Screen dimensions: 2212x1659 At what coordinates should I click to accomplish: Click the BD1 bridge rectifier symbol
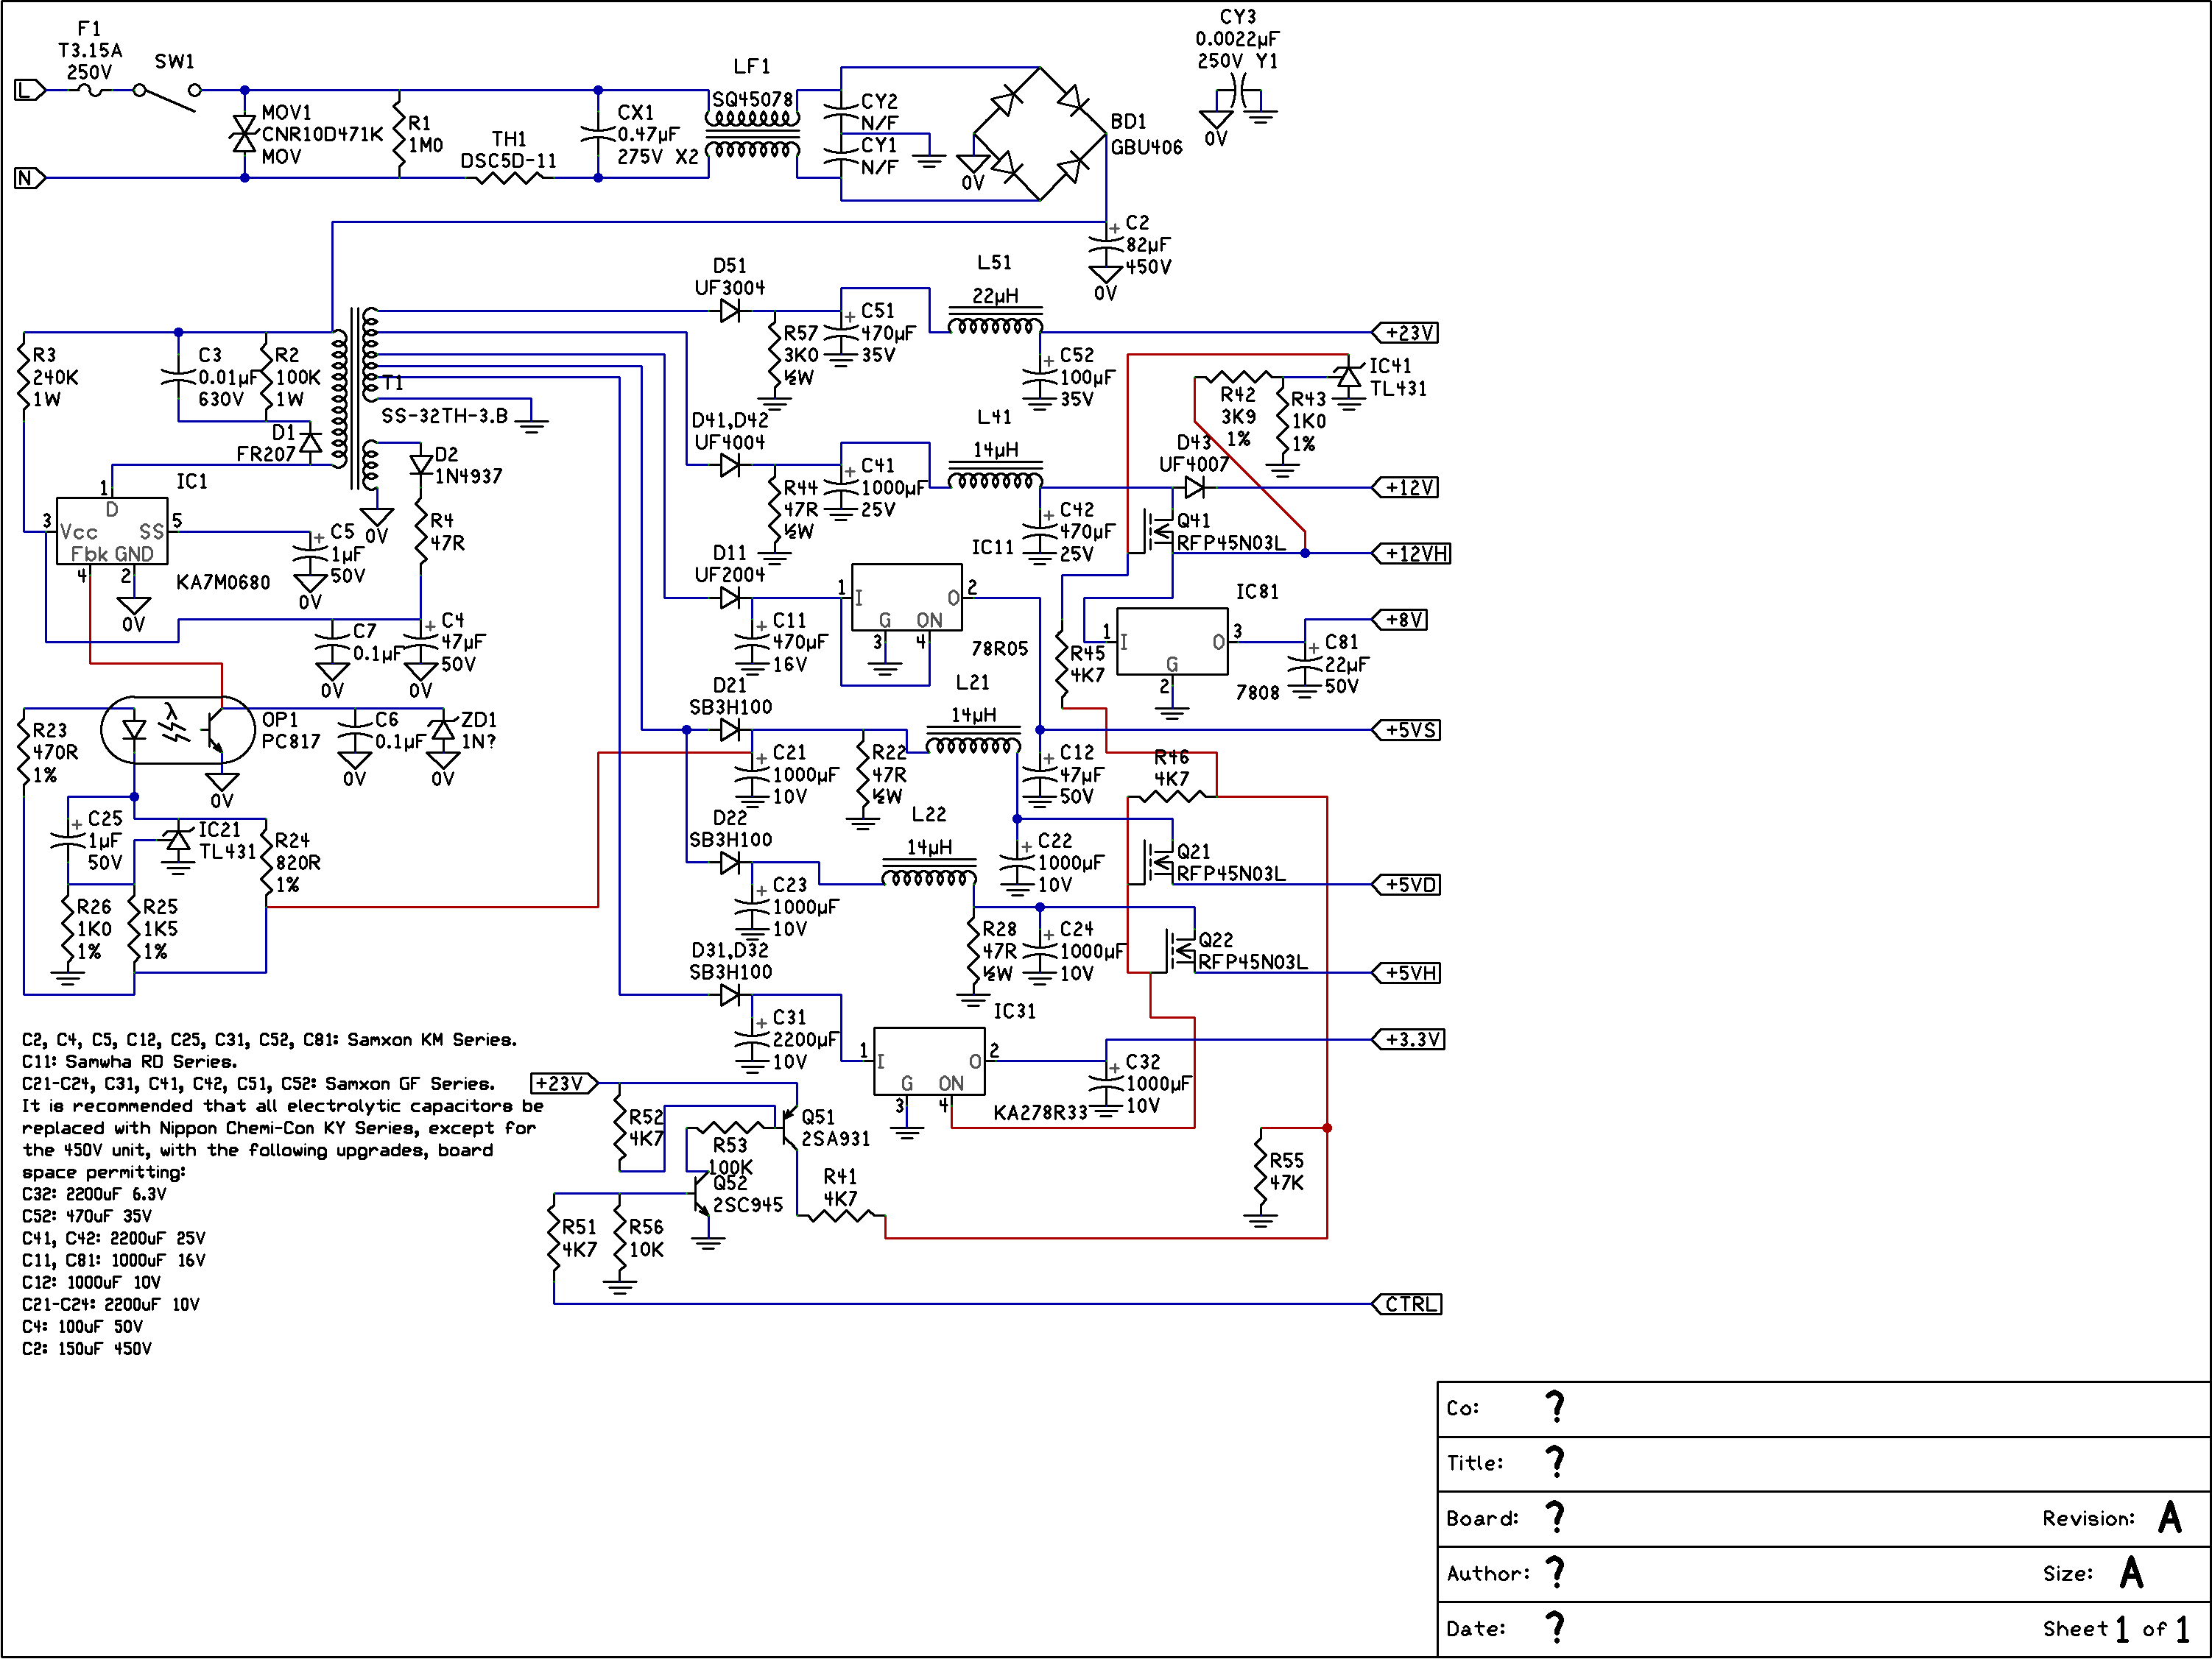pos(1040,134)
